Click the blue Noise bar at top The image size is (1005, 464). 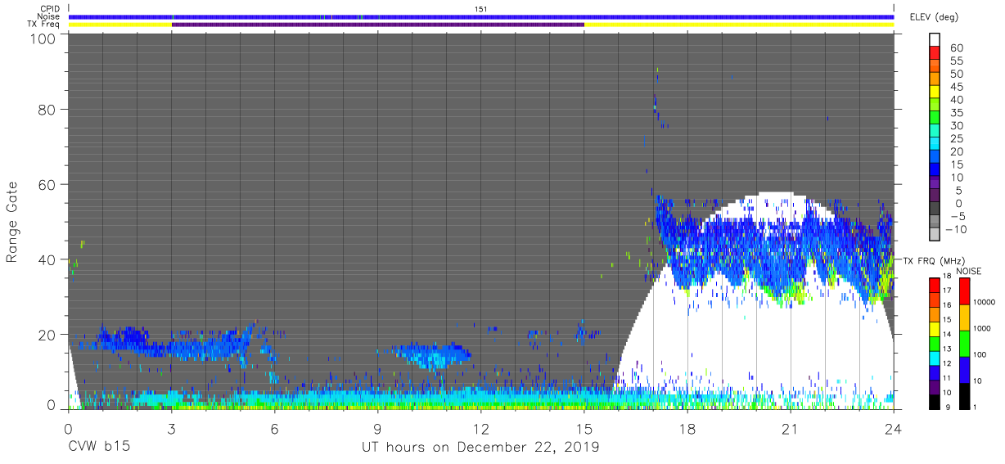tap(480, 16)
